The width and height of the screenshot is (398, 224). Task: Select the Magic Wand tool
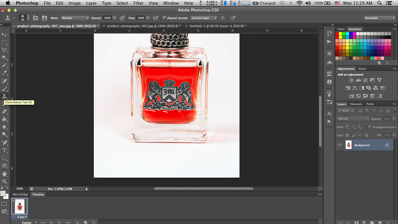4,58
